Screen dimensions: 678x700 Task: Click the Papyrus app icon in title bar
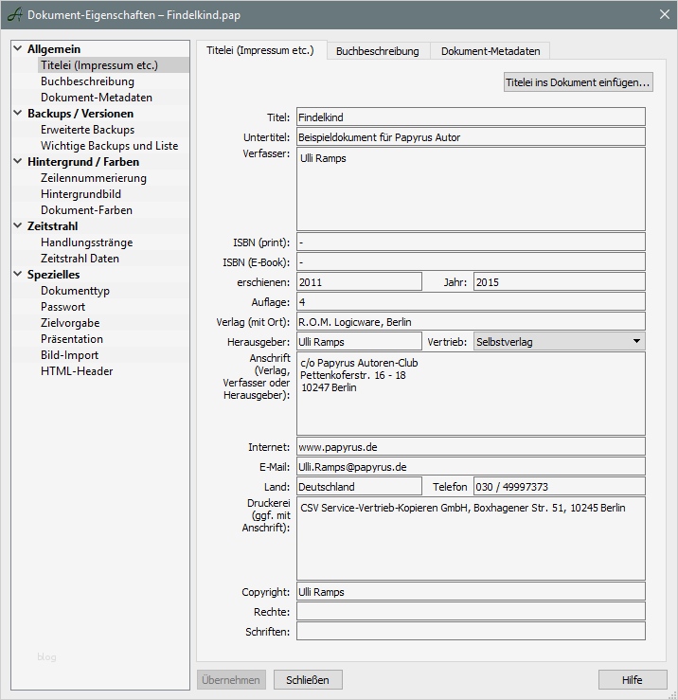pyautogui.click(x=15, y=15)
